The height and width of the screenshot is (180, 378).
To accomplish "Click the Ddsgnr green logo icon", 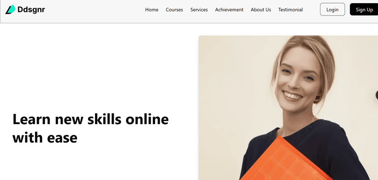I will point(10,10).
